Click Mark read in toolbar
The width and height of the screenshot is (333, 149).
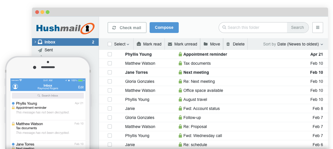pyautogui.click(x=149, y=44)
